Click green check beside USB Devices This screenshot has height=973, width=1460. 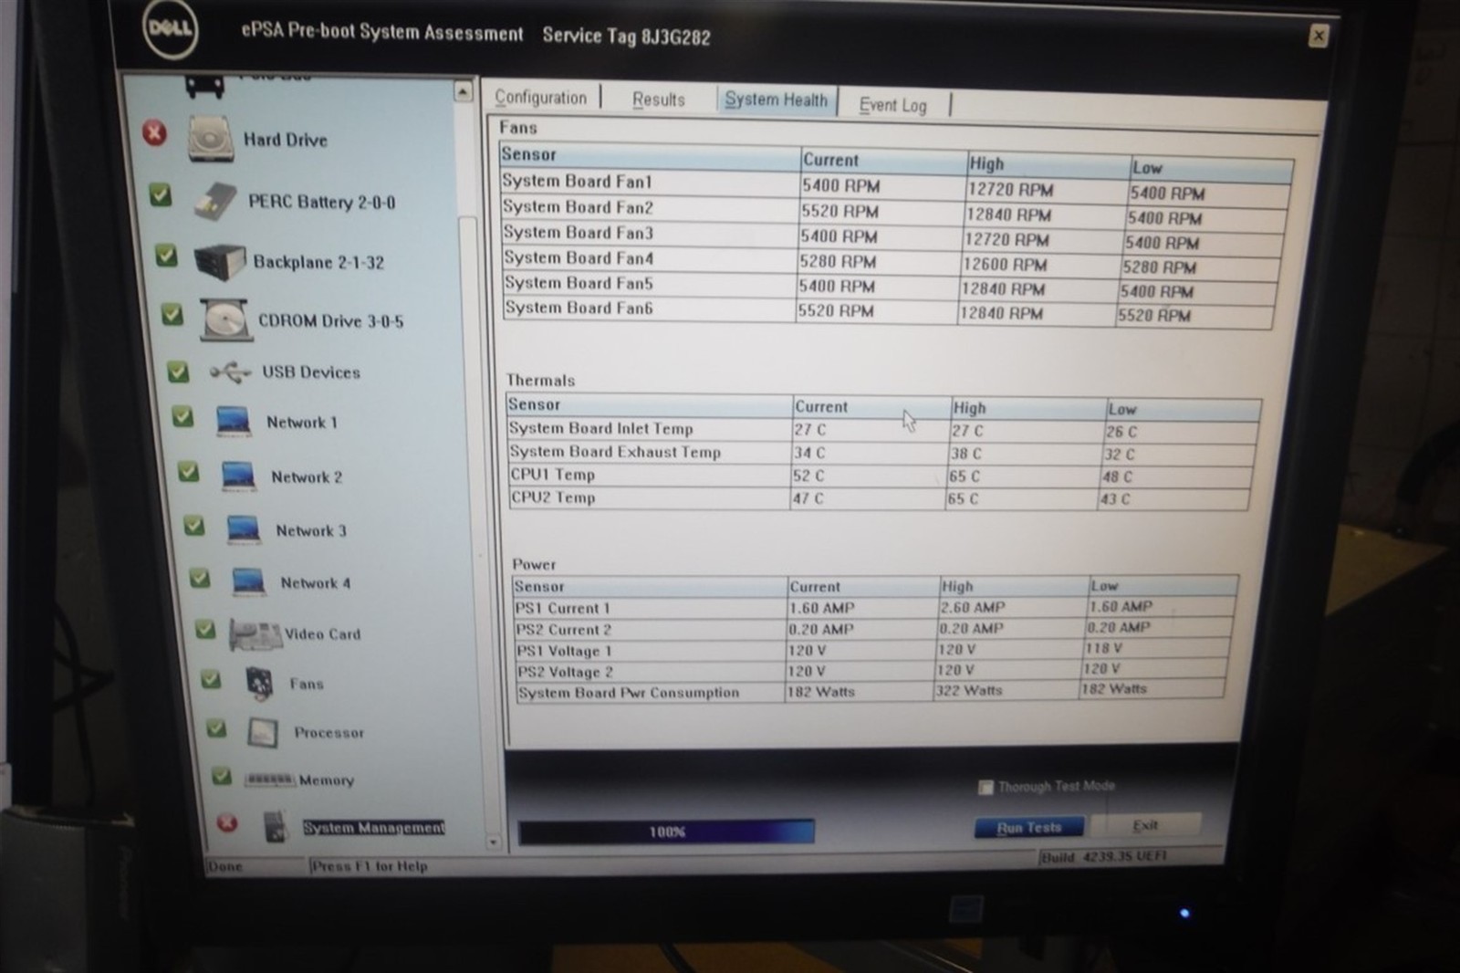(178, 371)
